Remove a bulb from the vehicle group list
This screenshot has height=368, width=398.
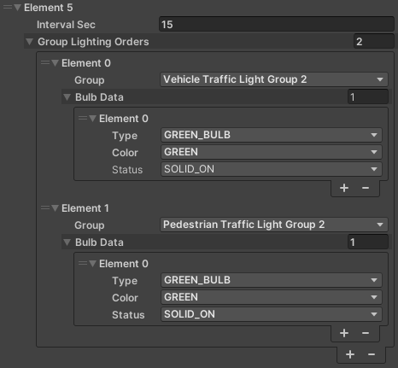366,188
